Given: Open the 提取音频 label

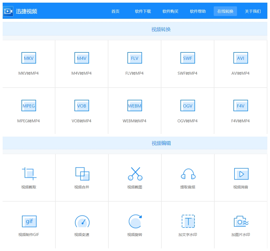Looking at the screenshot, I should (x=188, y=187).
